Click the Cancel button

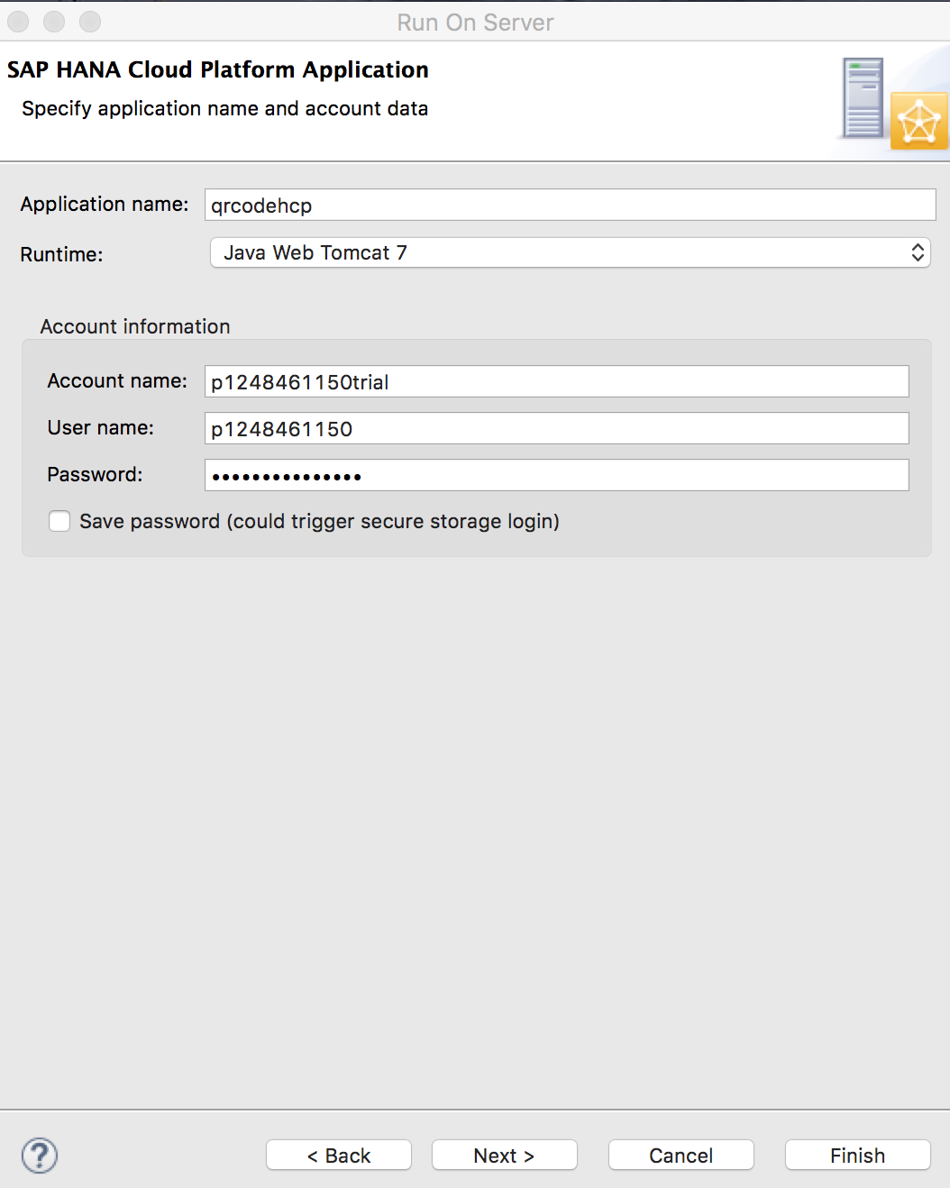[681, 1155]
